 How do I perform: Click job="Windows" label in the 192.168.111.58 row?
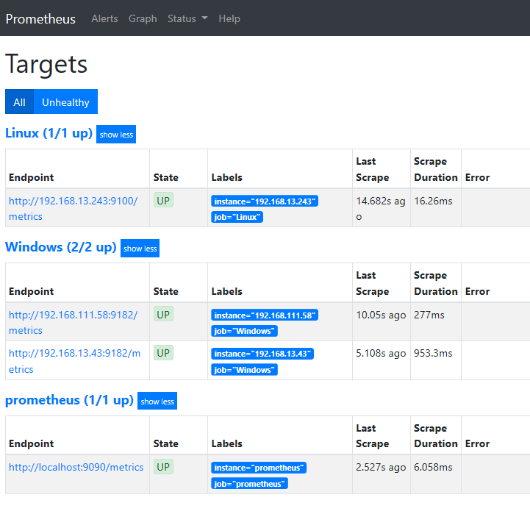point(244,331)
